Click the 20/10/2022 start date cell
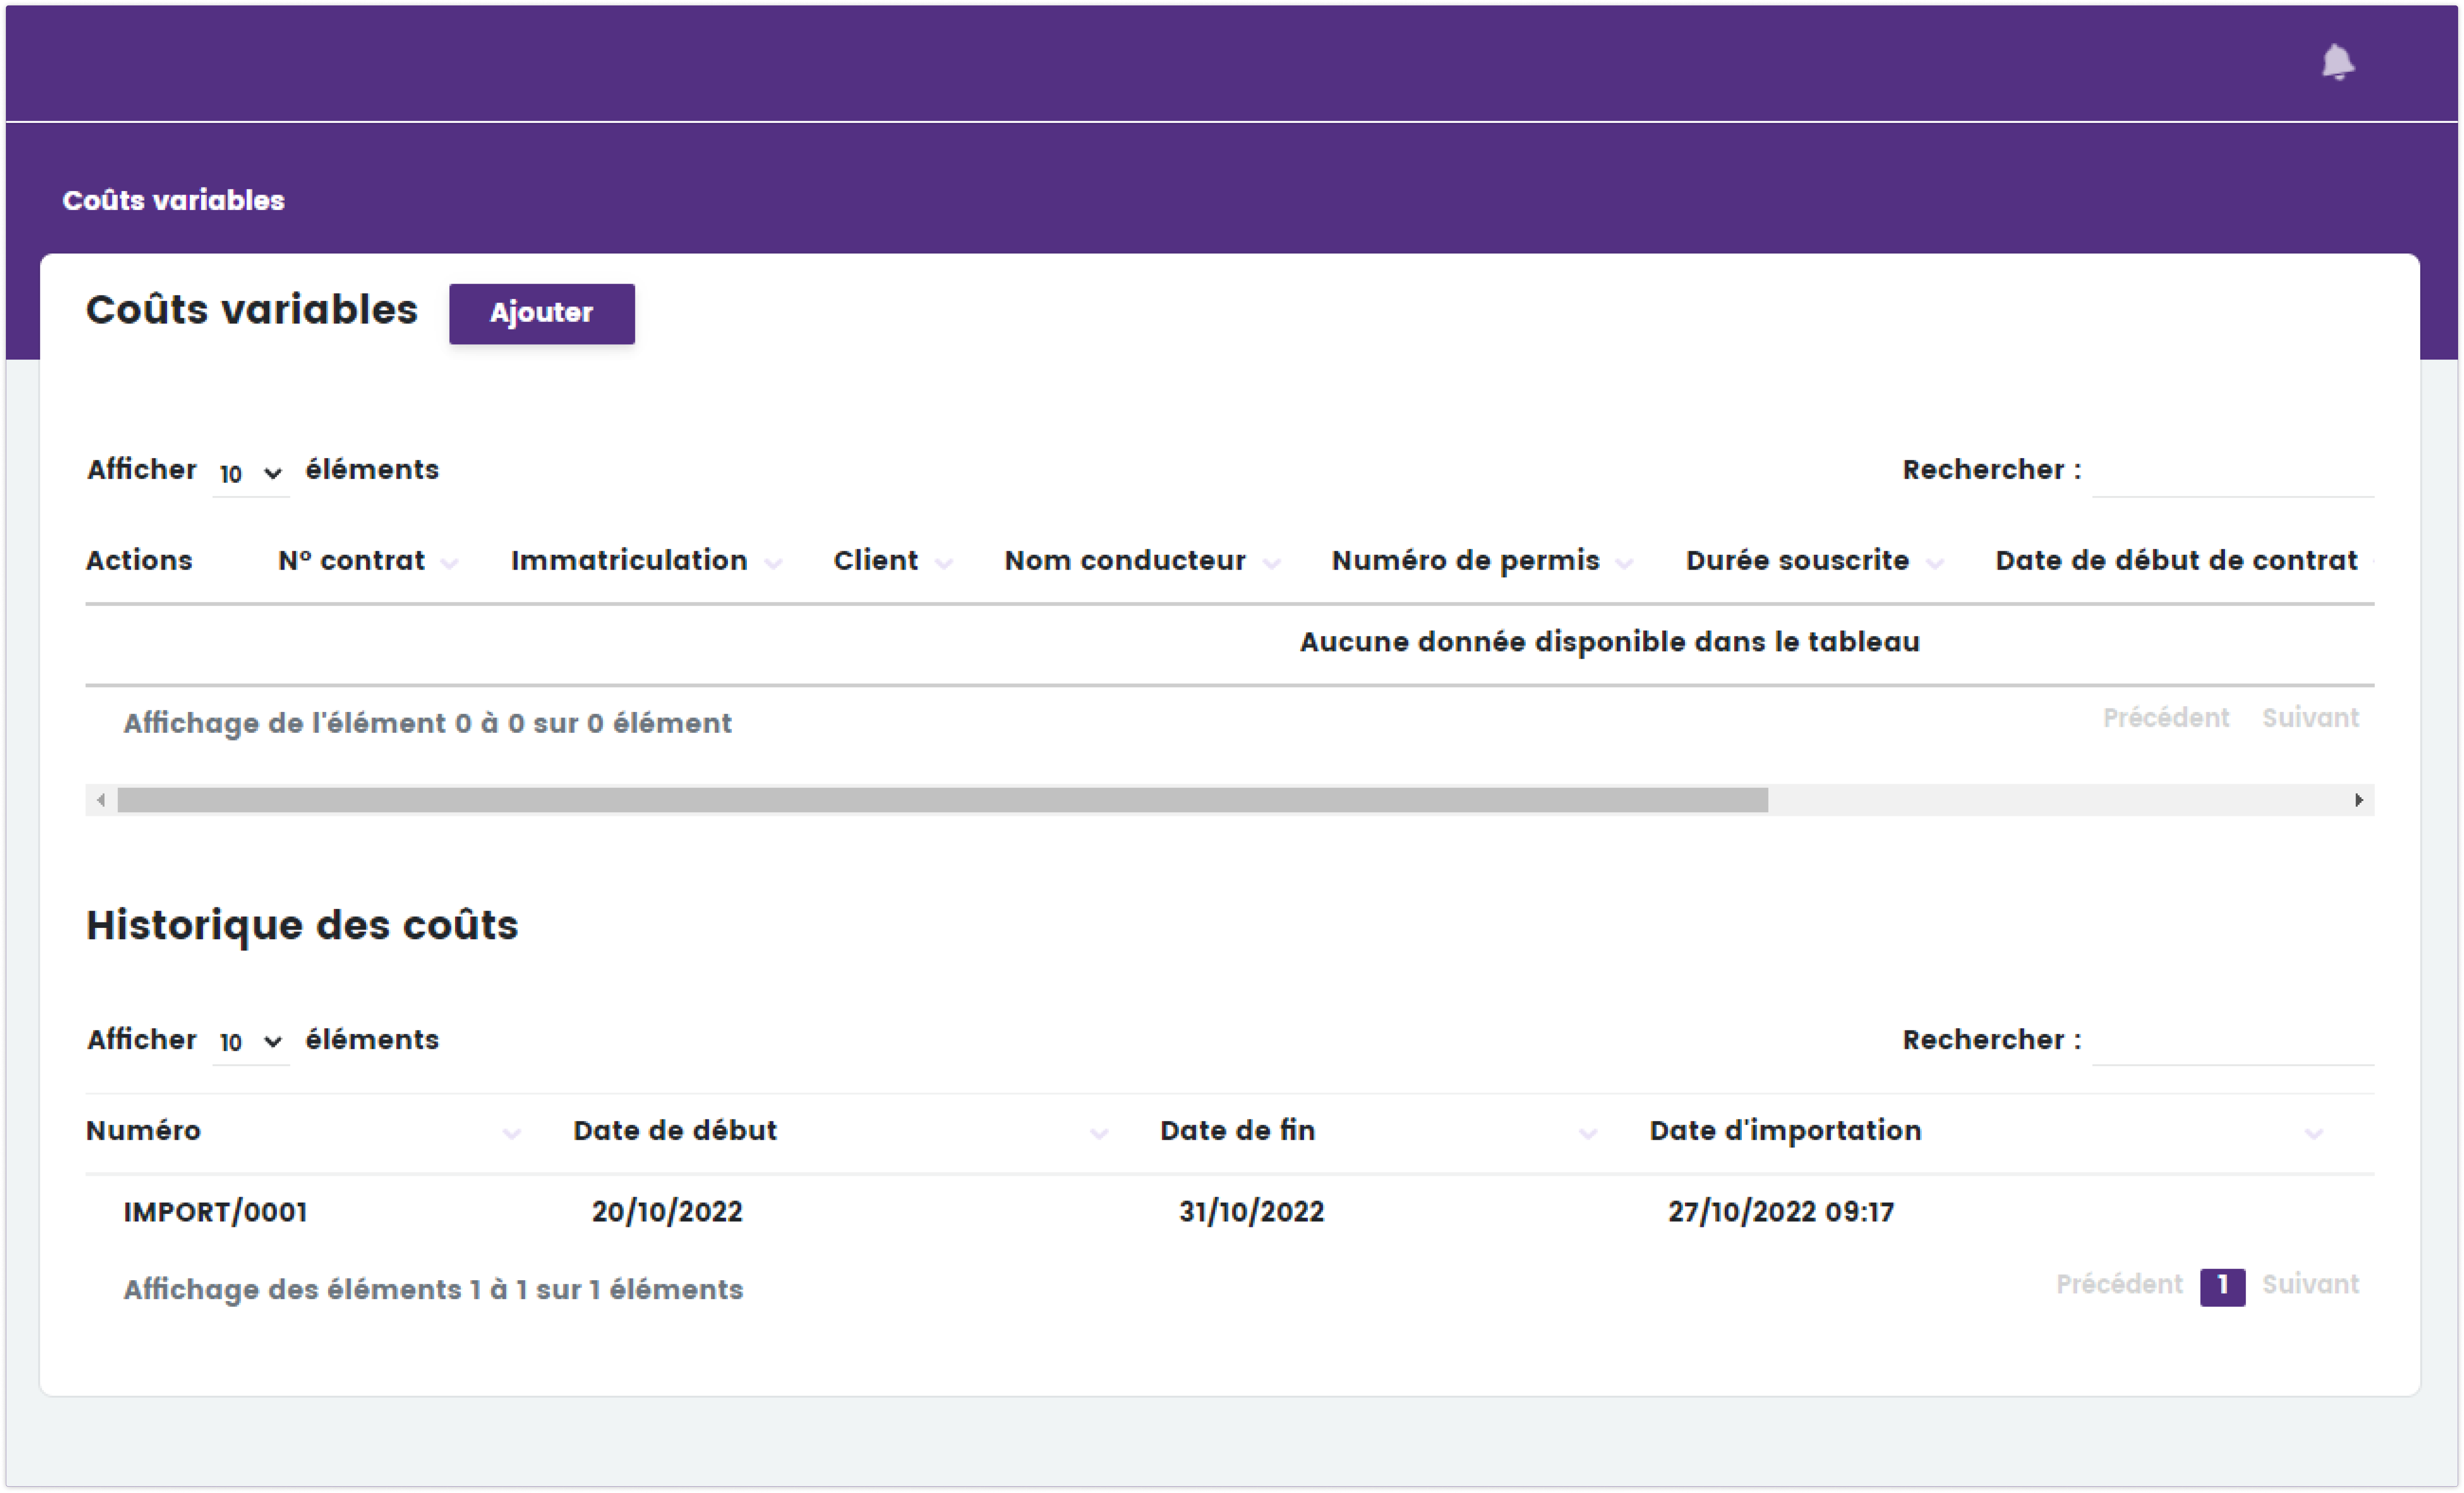 tap(667, 1212)
